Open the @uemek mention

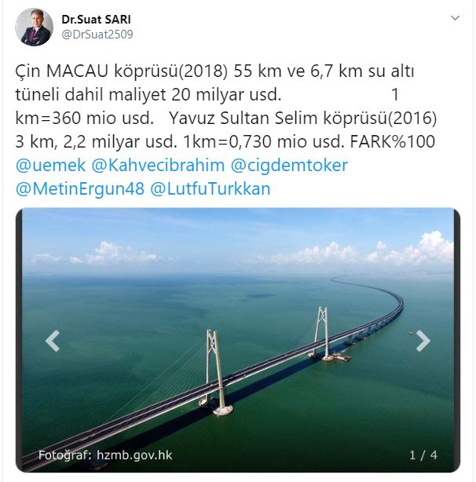[x=50, y=165]
